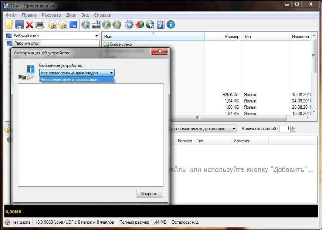Click the red X delete icon
The height and width of the screenshot is (230, 322).
tap(30, 25)
